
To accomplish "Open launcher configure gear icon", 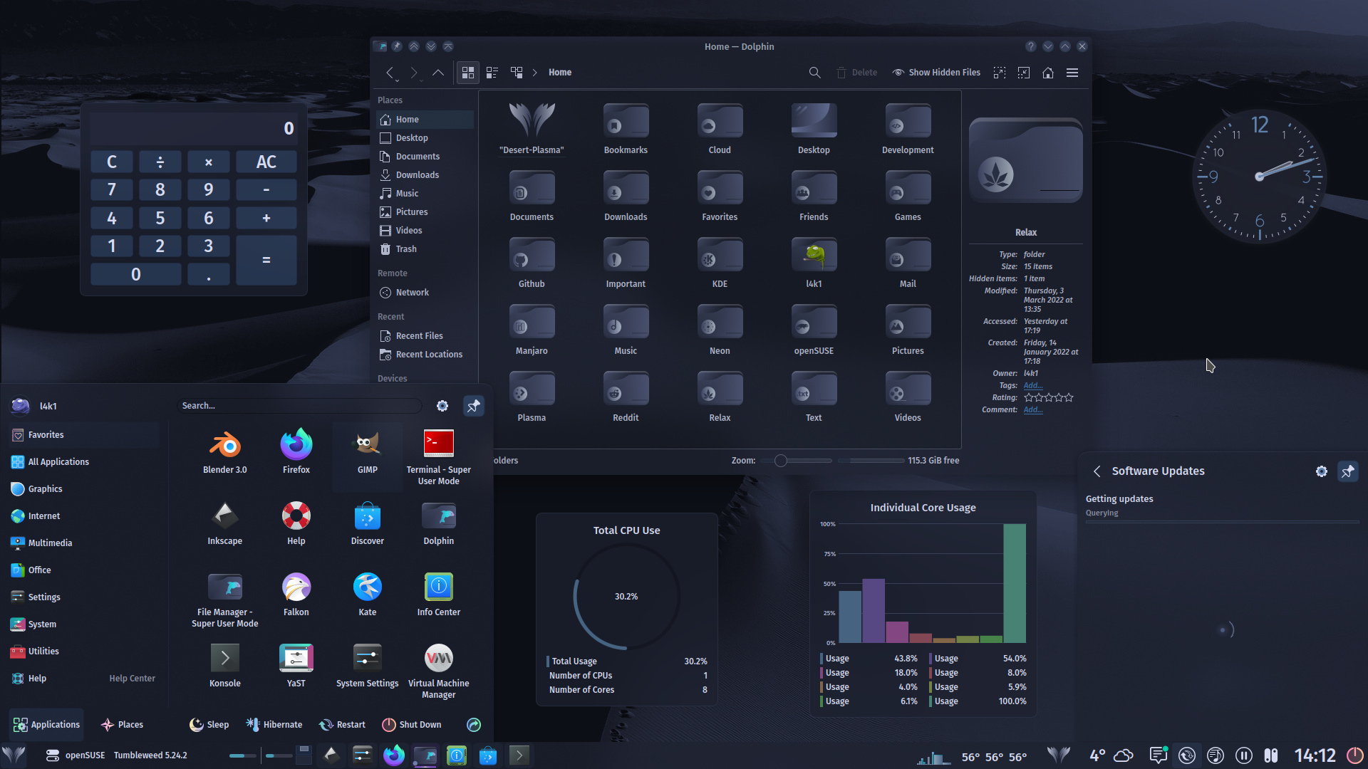I will pyautogui.click(x=442, y=406).
